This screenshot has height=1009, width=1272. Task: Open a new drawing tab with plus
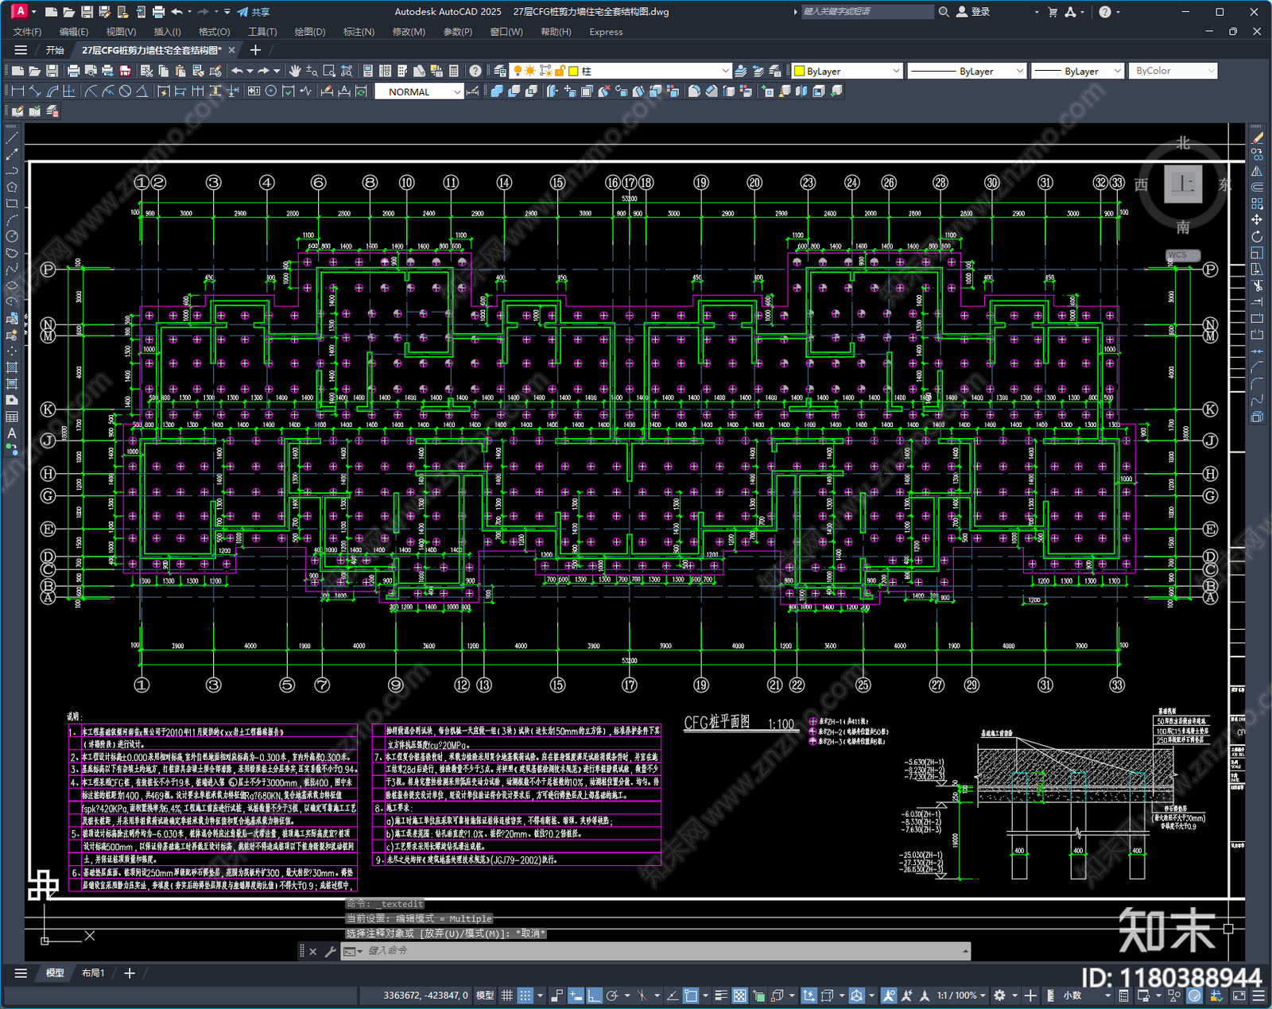(x=255, y=50)
